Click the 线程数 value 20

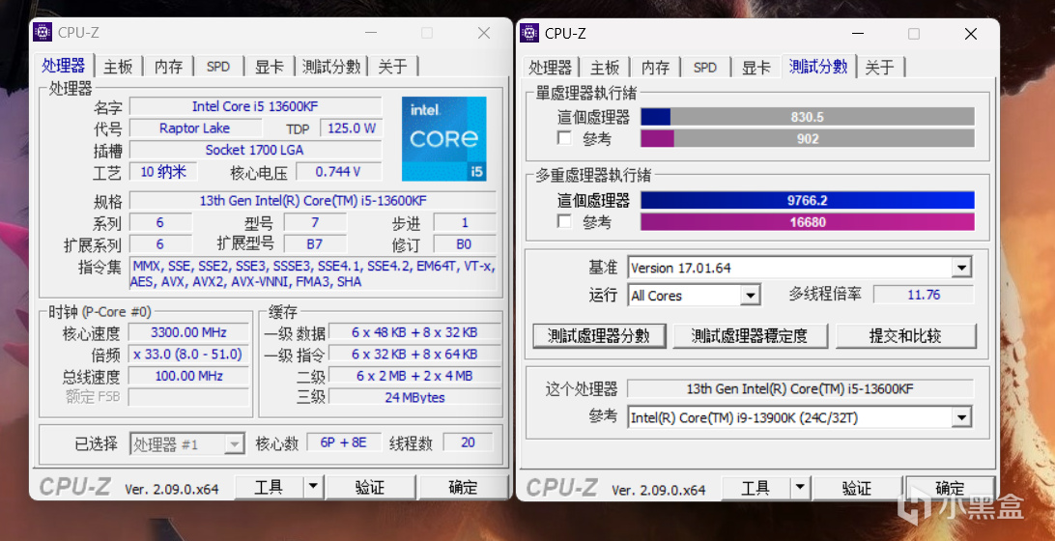pos(468,442)
